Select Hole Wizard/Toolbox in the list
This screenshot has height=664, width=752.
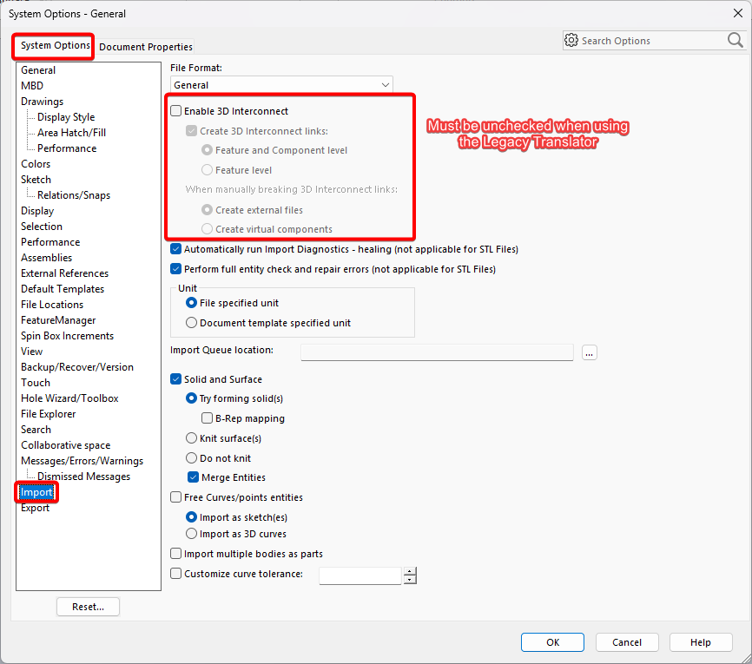pos(69,398)
